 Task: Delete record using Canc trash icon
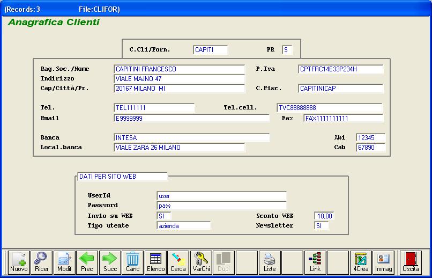point(132,262)
